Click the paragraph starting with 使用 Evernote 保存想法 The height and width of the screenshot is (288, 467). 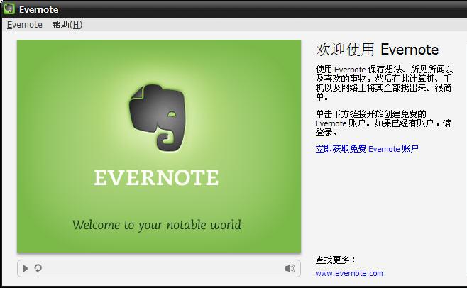click(383, 82)
